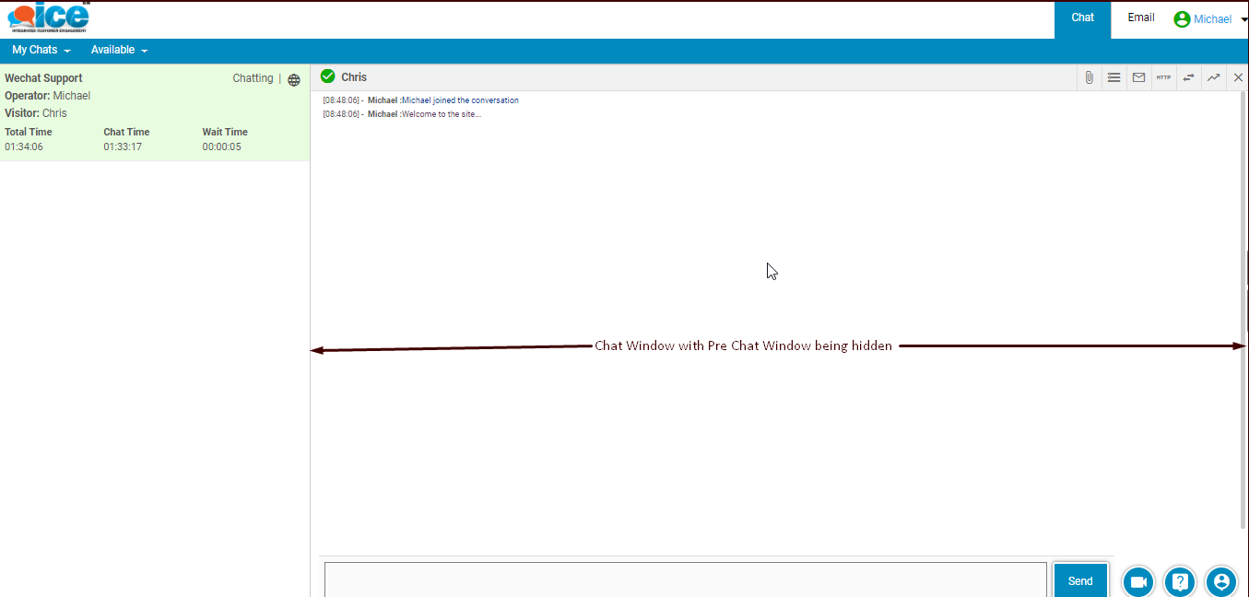Click the HTTP push URL icon
The height and width of the screenshot is (597, 1249).
click(1163, 77)
